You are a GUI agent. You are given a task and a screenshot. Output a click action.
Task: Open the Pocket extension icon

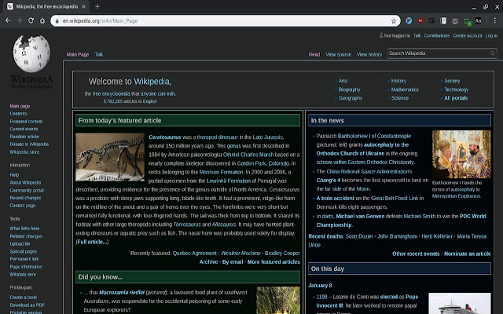pos(455,21)
